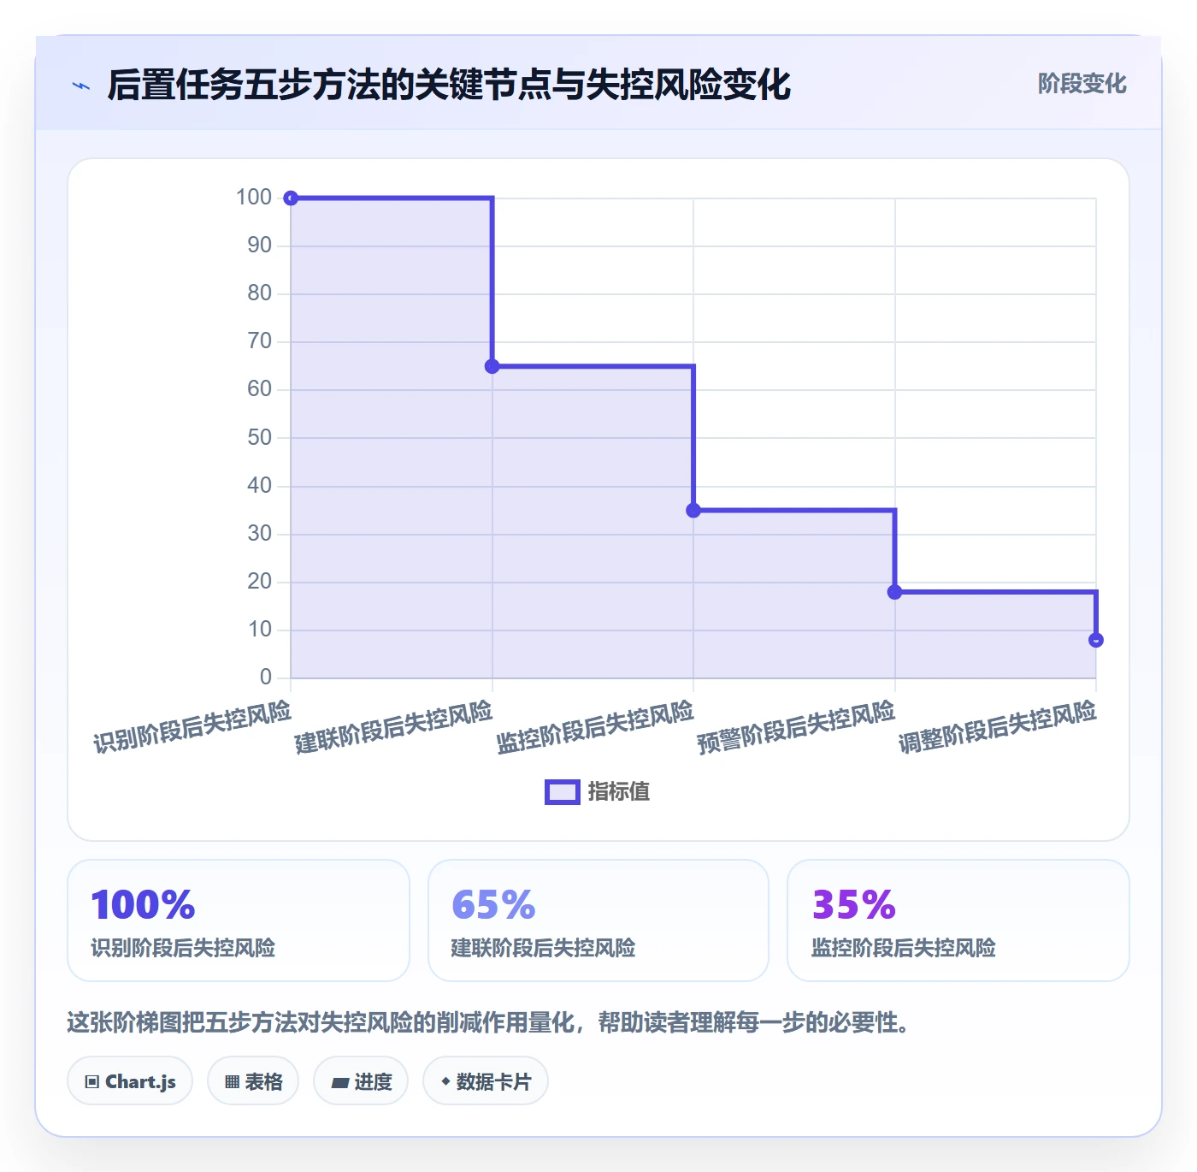Click the 预警阶段后失控风险 axis label
1197x1172 pixels.
click(796, 727)
